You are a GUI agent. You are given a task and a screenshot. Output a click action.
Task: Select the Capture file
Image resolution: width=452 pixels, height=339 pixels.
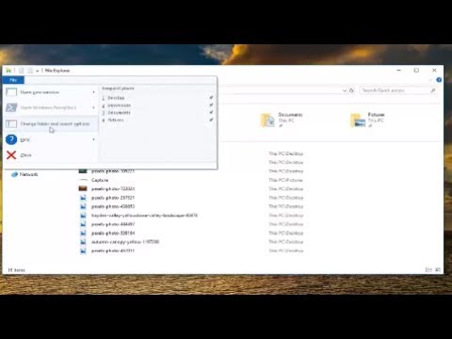click(x=100, y=180)
